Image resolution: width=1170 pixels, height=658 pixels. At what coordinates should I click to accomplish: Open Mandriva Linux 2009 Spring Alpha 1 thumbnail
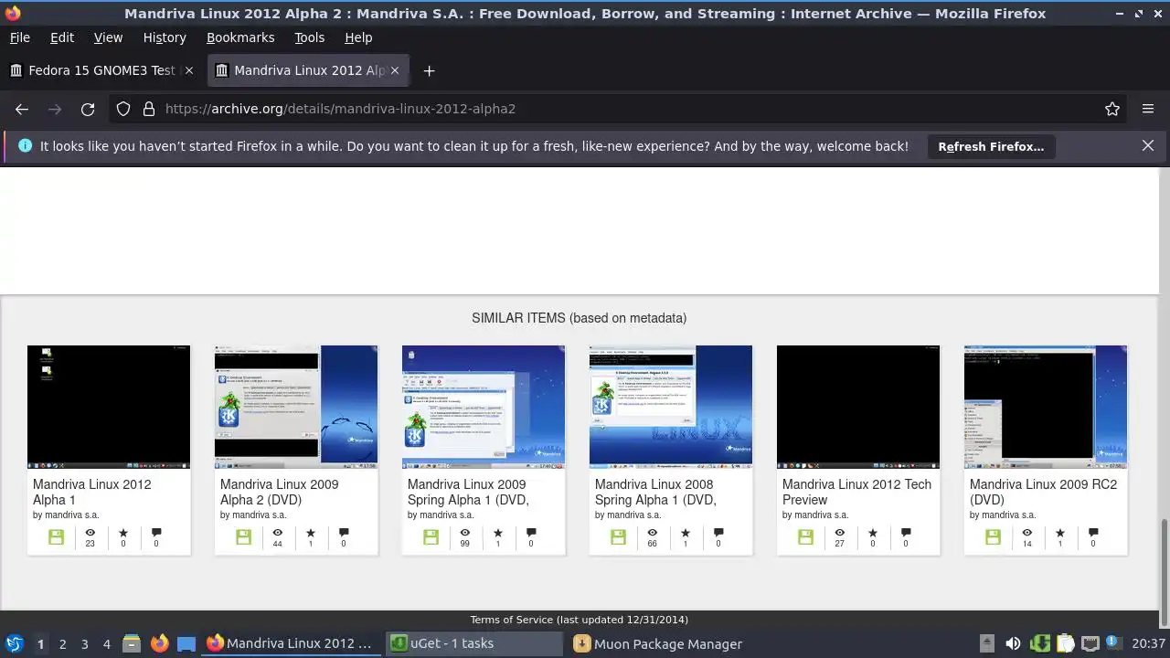pos(484,407)
